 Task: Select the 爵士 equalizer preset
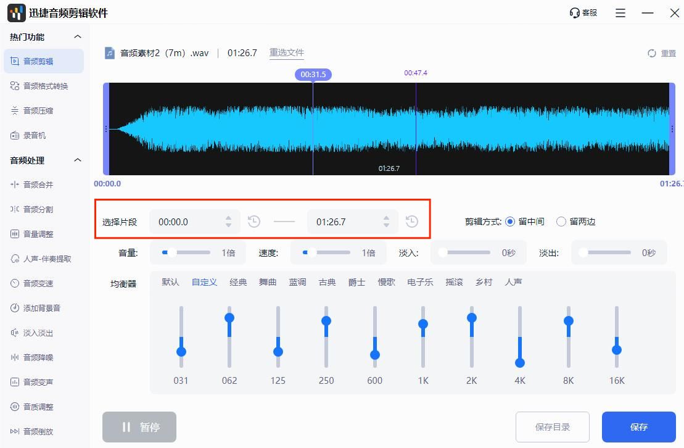357,282
